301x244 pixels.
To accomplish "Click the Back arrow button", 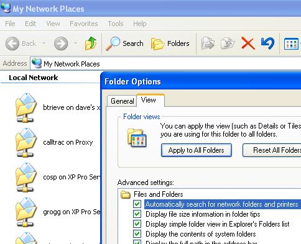I will click(x=12, y=43).
